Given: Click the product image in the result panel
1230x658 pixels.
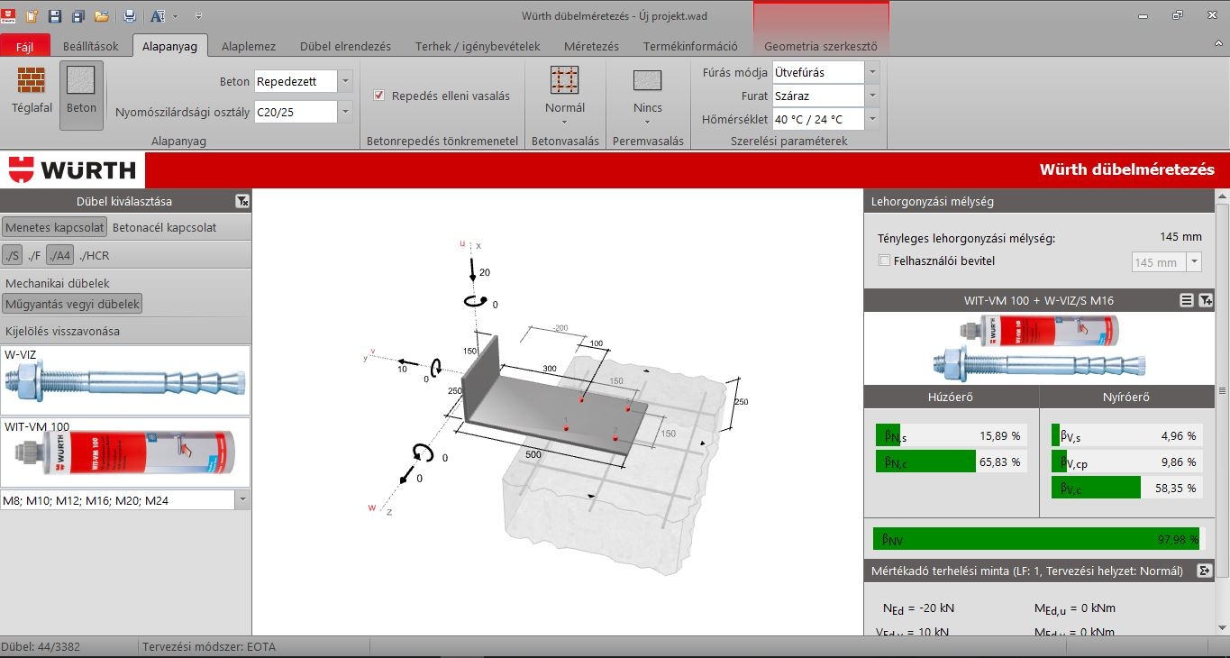Looking at the screenshot, I should click(x=1039, y=348).
